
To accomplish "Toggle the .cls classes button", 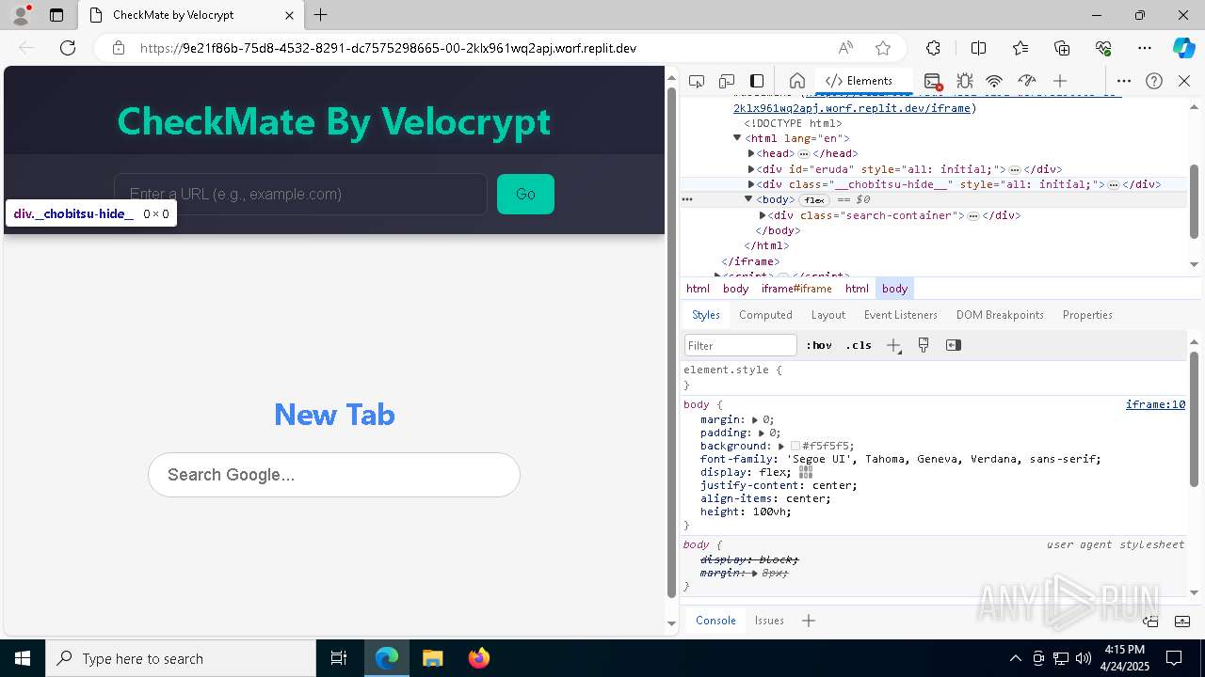I will (x=859, y=345).
